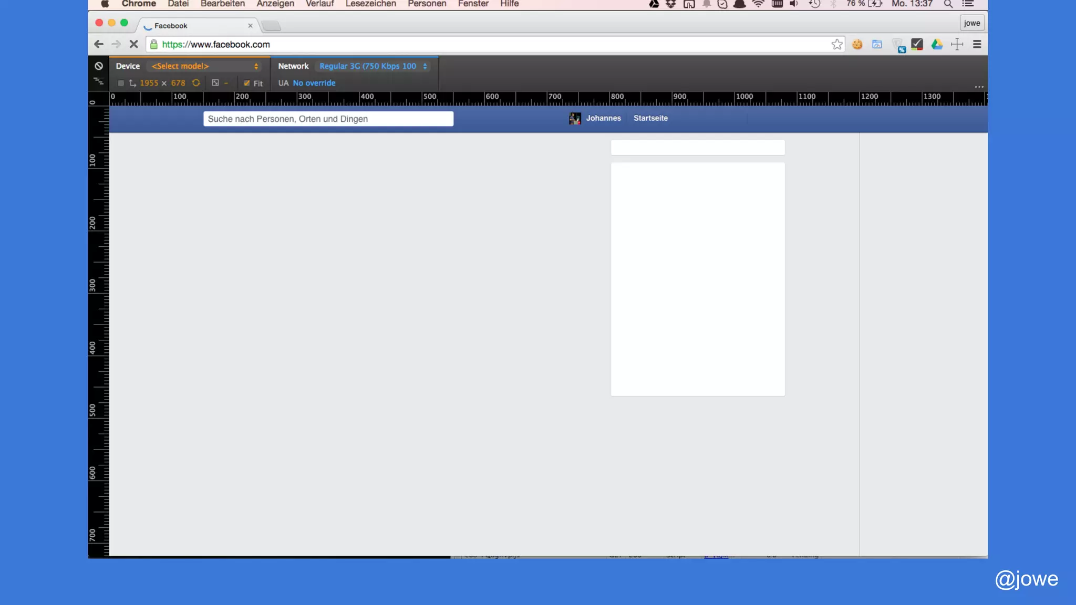Bookmark page with the star icon
The image size is (1076, 605).
[837, 45]
